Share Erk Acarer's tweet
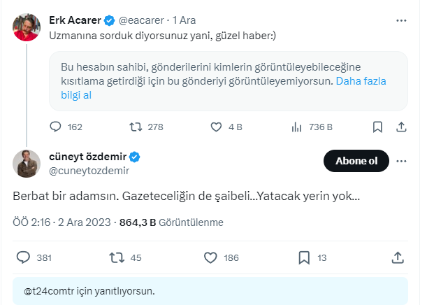 [x=401, y=127]
